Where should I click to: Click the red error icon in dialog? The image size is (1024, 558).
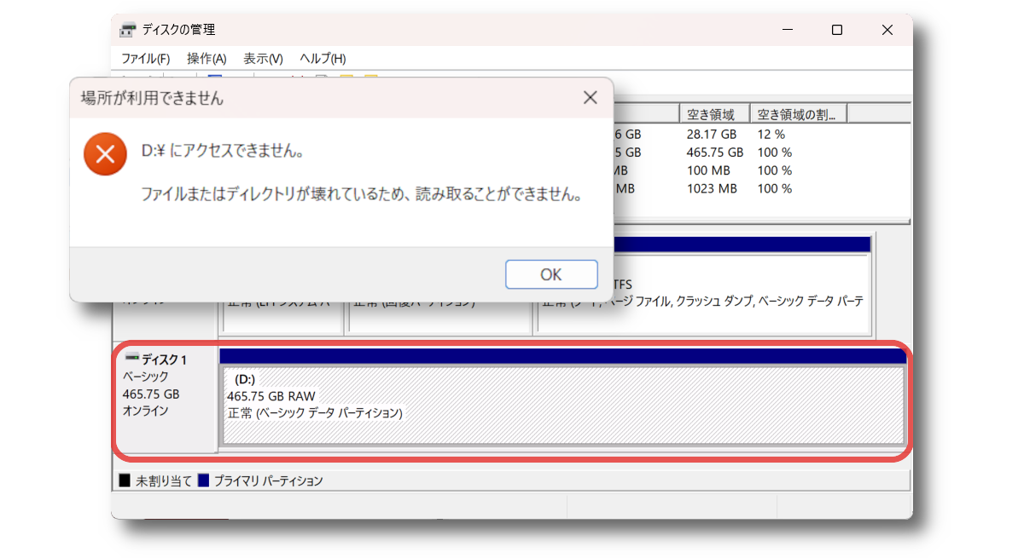(105, 154)
